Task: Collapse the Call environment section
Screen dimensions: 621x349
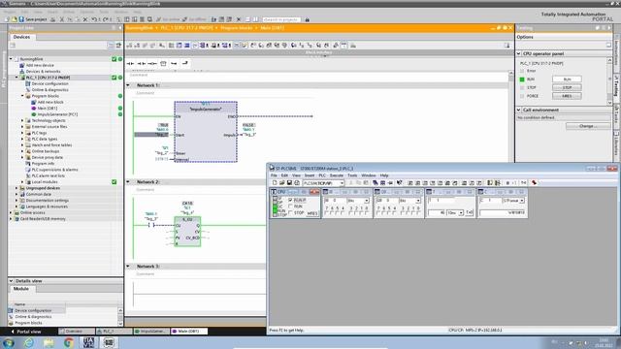Action: tap(518, 110)
